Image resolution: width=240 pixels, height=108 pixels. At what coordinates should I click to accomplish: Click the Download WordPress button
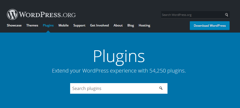(210, 26)
